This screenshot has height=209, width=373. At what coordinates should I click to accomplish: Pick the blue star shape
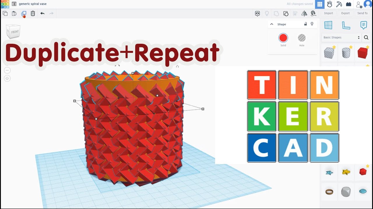tap(329, 173)
